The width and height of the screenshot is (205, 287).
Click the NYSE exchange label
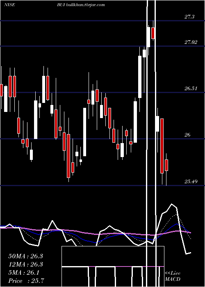point(9,5)
